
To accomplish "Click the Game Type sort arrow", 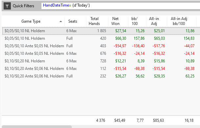I will [x=61, y=21].
